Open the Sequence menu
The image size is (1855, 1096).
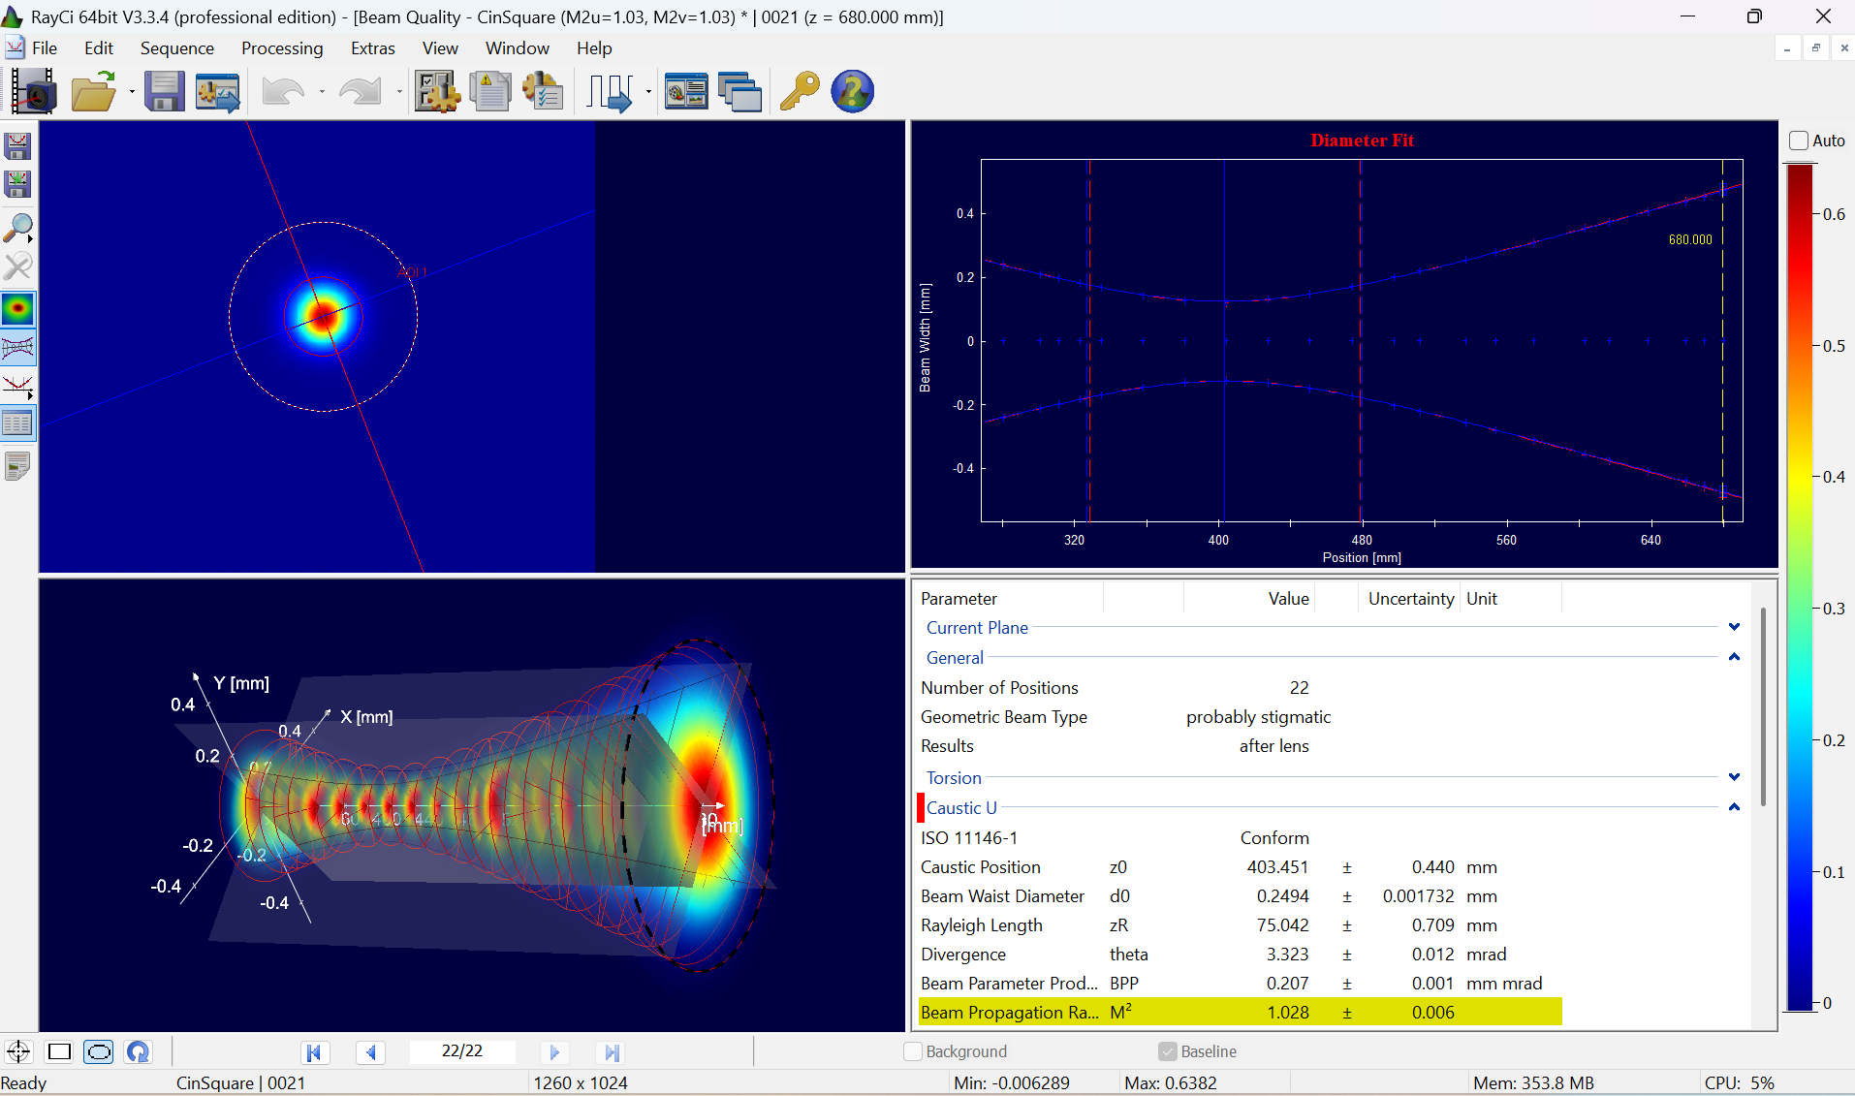(176, 48)
